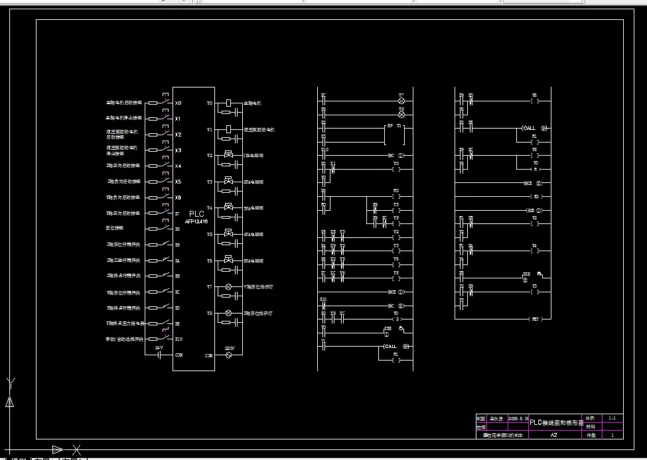Pick the X4 input terminal label
Screen dimensions: 647x460
pyautogui.click(x=178, y=166)
